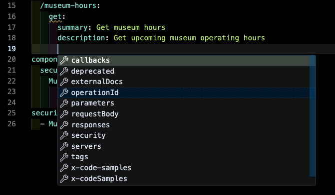
Task: Click the summary key on line 17
Action: (x=72, y=27)
